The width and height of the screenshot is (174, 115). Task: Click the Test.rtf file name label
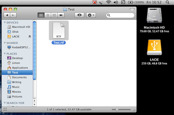[x=59, y=43]
